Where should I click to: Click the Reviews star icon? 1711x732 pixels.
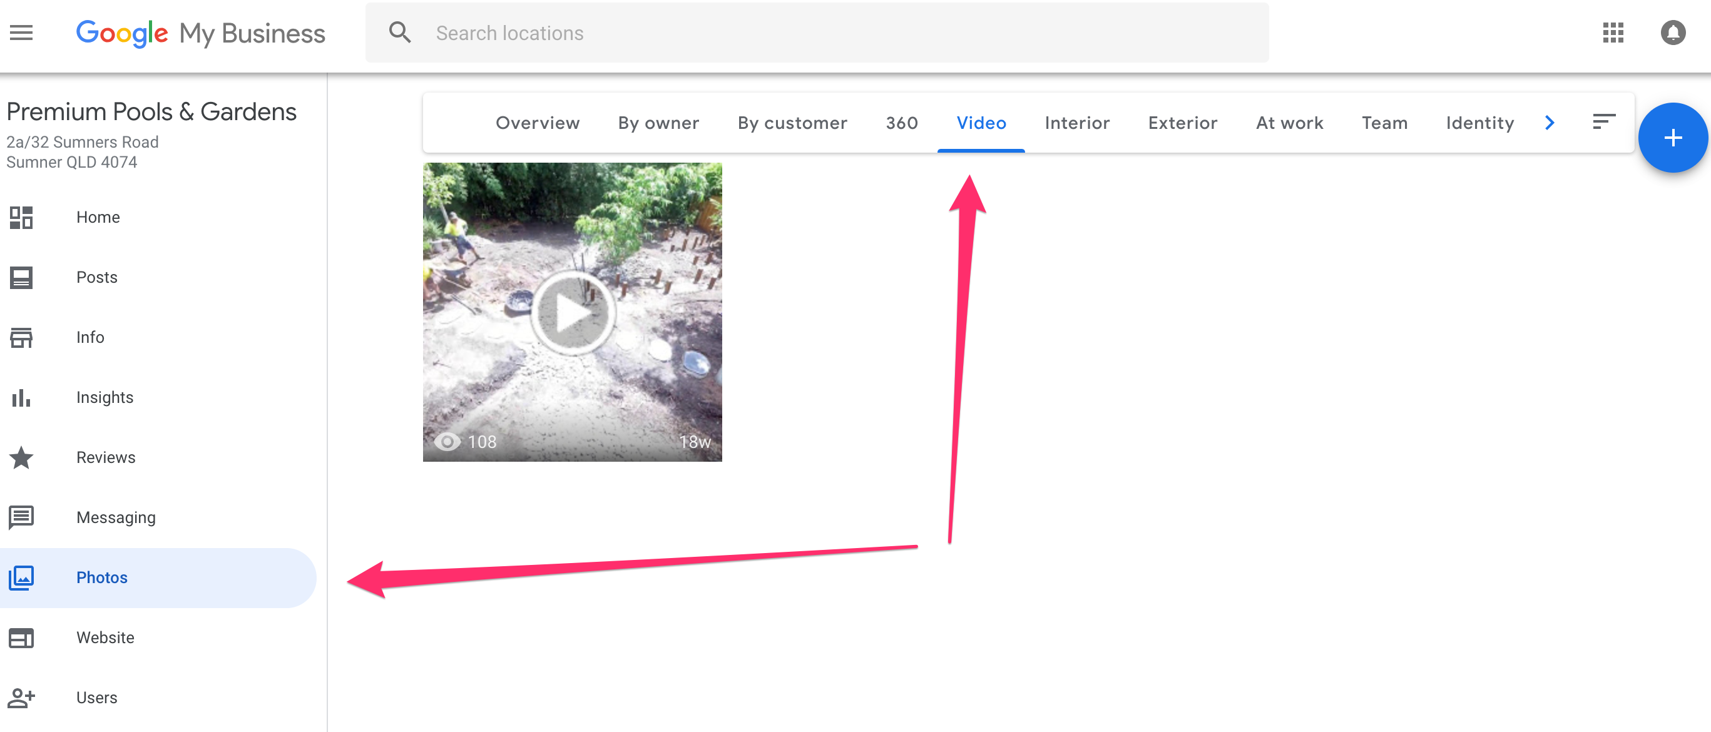point(21,458)
